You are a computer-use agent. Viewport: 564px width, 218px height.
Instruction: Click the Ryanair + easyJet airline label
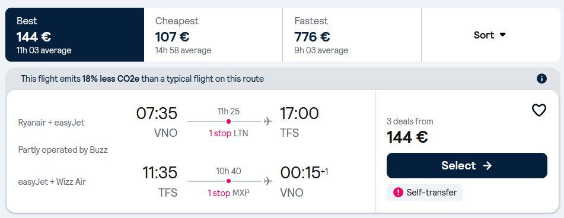(x=51, y=123)
